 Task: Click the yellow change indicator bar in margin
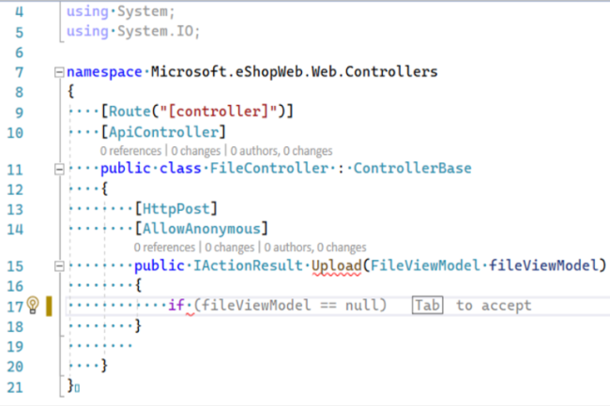[47, 306]
